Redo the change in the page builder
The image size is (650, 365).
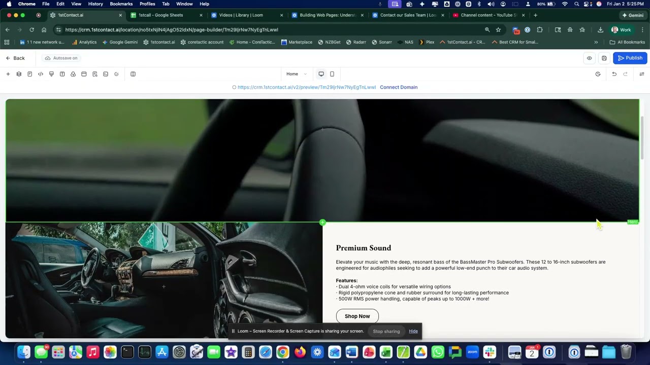tap(625, 74)
